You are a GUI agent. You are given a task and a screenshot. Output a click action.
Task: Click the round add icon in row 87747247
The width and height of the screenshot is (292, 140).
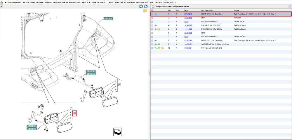152,14
